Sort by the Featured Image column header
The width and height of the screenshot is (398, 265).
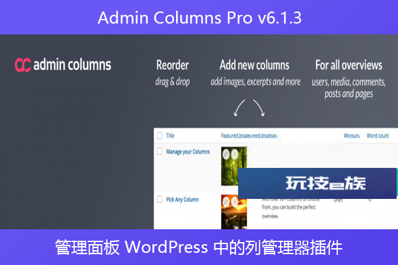point(249,136)
